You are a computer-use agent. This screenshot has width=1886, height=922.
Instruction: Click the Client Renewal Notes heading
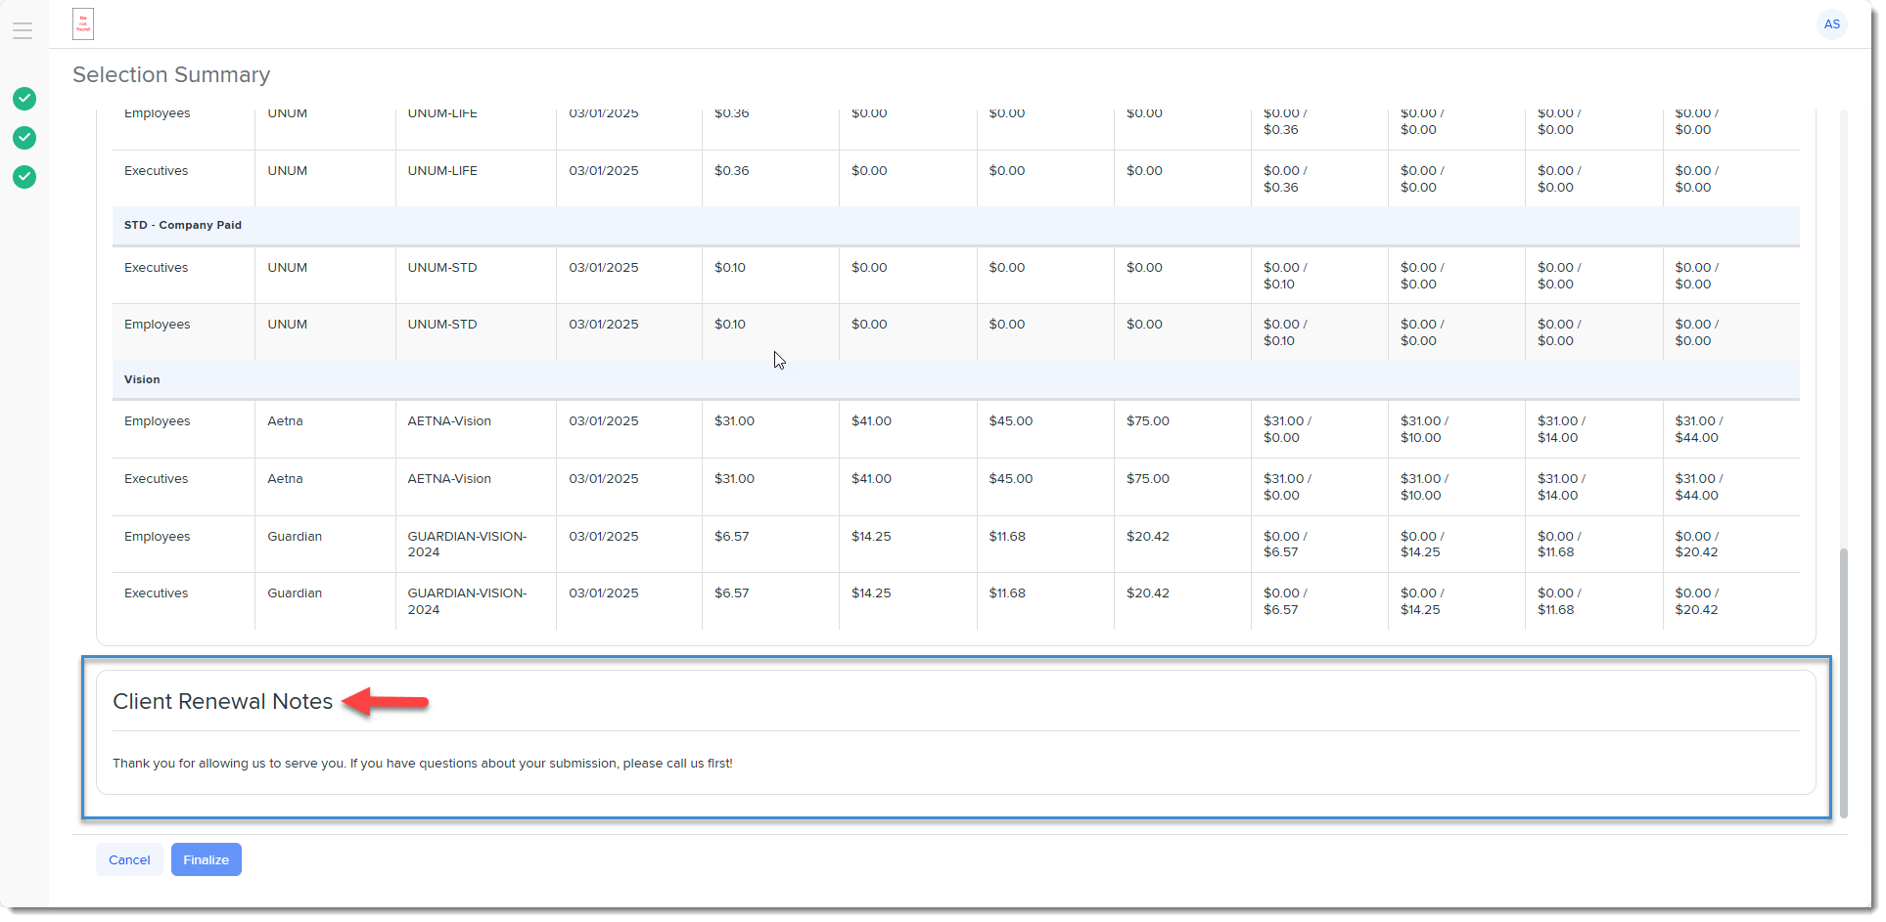click(222, 701)
